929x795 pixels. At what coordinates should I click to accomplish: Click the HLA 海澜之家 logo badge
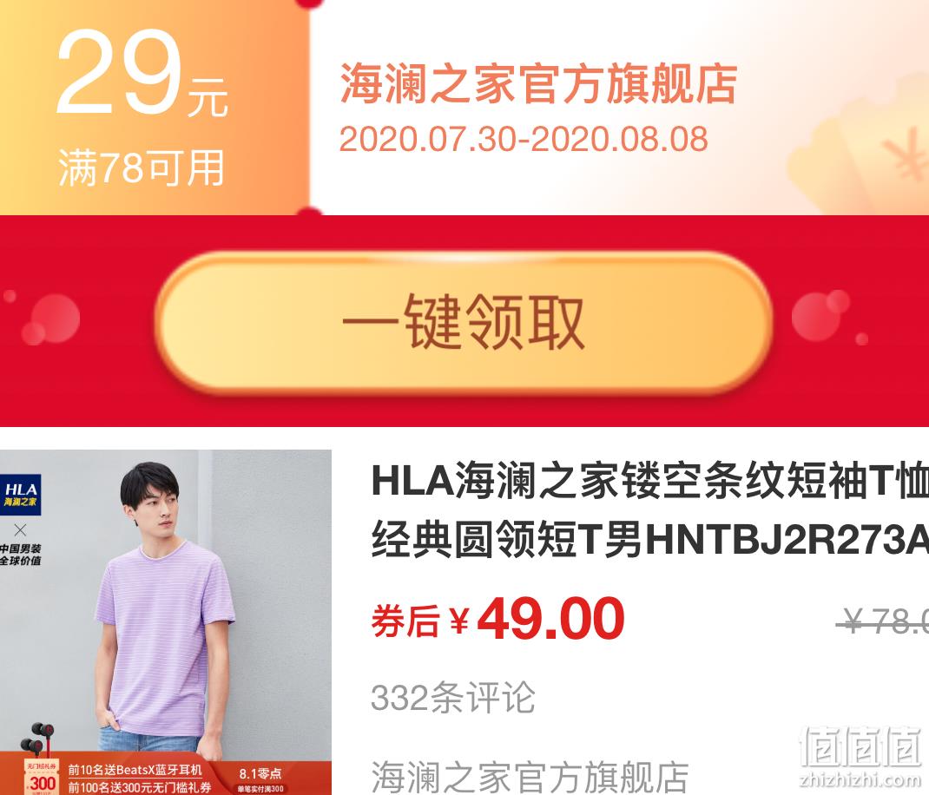pyautogui.click(x=20, y=494)
